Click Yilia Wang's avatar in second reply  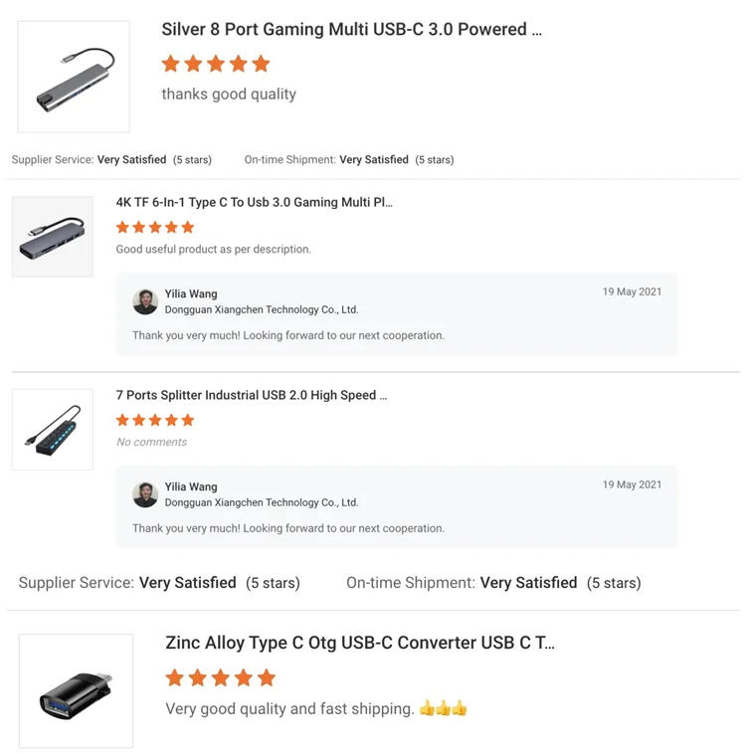[145, 494]
